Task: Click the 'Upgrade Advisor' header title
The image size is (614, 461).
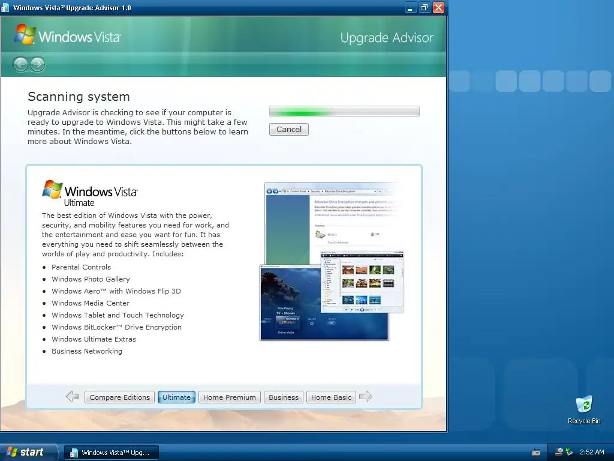Action: tap(387, 38)
